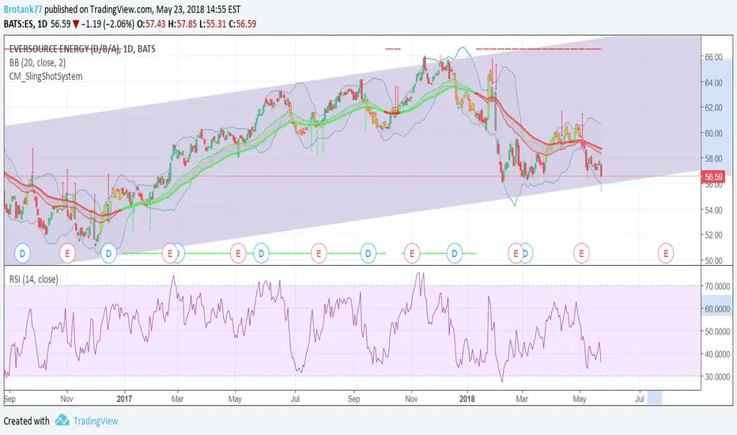Click the May label after 2018
This screenshot has width=737, height=435.
pos(579,399)
